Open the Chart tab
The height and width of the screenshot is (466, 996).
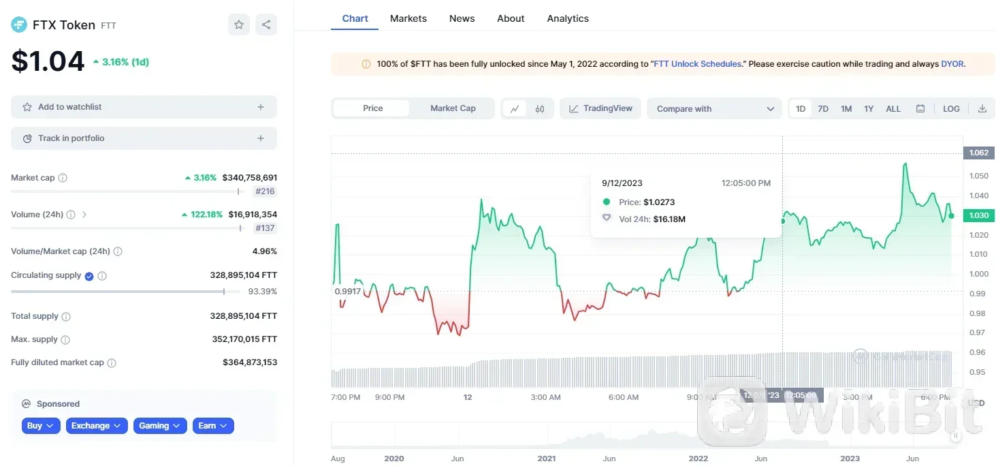pyautogui.click(x=355, y=18)
